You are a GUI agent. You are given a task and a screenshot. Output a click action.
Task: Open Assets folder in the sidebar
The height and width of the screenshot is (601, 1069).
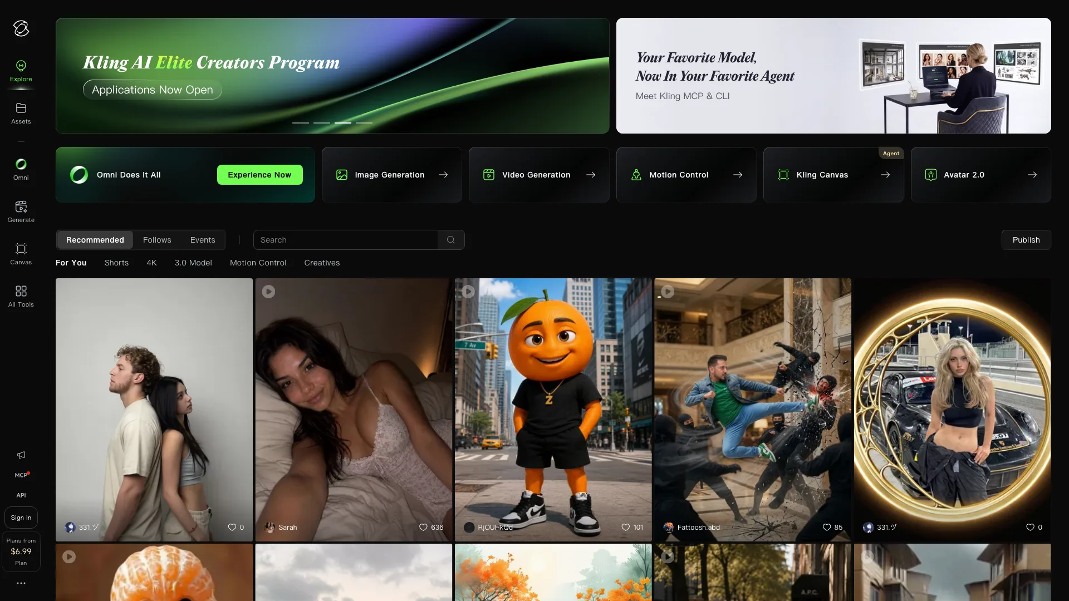[21, 114]
